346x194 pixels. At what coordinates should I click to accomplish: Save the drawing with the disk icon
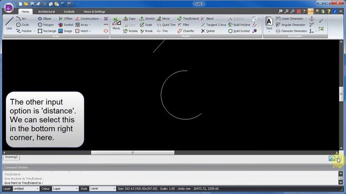[x=32, y=4]
